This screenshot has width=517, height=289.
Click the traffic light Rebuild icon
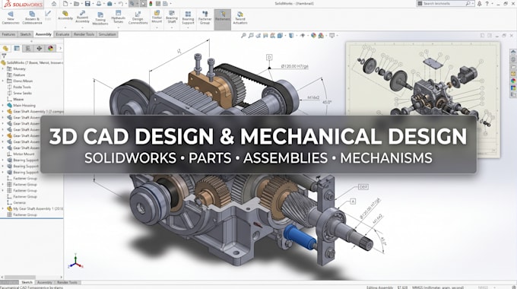(151, 4)
